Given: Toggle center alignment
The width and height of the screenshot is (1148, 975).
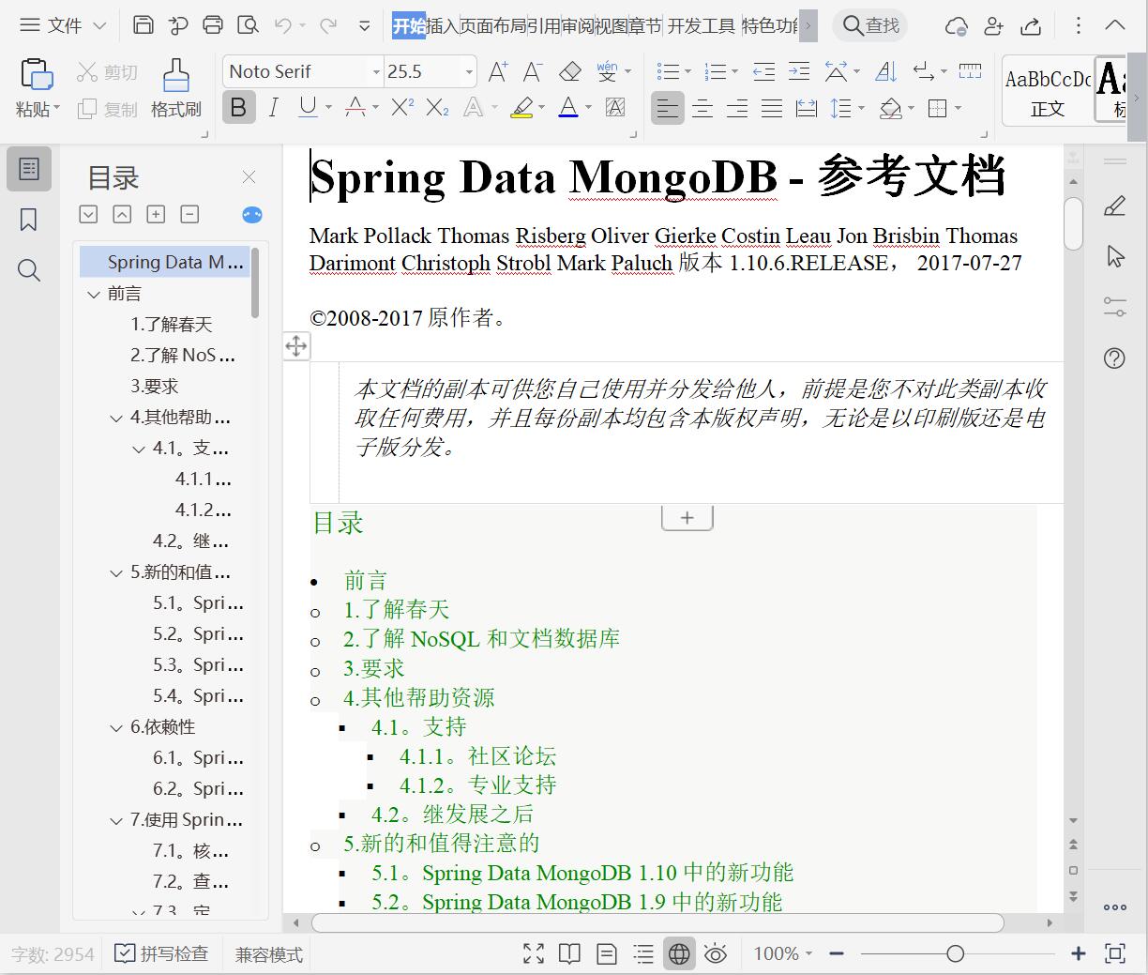Looking at the screenshot, I should 702,109.
